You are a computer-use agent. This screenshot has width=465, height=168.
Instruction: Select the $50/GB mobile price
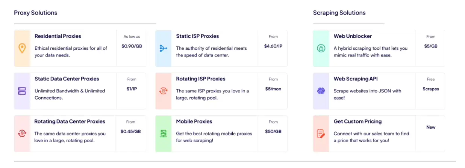pos(273,132)
